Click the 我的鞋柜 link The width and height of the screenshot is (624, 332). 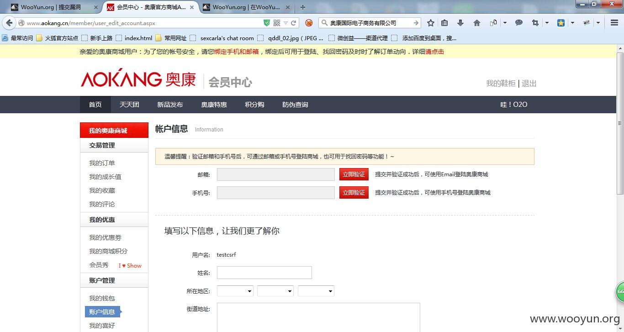(x=501, y=84)
